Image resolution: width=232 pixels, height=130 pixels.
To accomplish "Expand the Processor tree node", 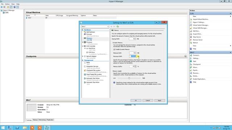I will click(83, 42).
